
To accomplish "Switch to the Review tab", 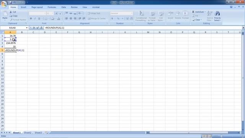I will pos(74,7).
